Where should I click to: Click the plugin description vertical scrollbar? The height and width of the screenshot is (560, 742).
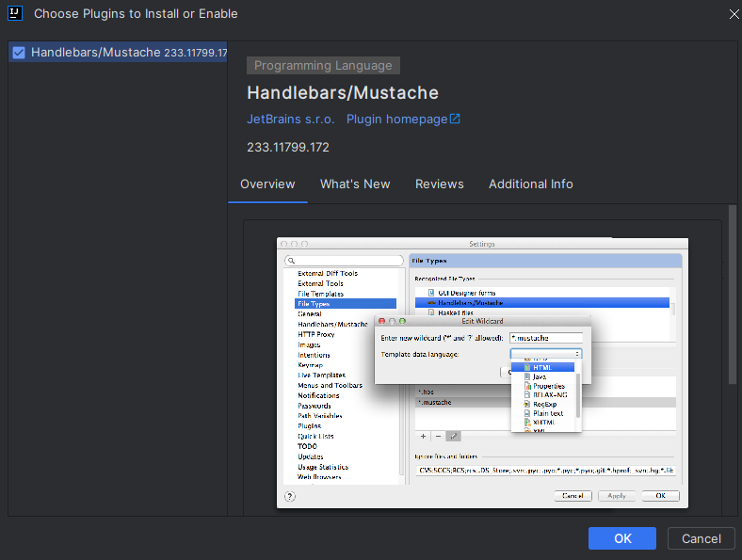pos(733,294)
